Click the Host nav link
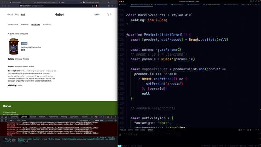261x147 pixels. click(x=23, y=15)
